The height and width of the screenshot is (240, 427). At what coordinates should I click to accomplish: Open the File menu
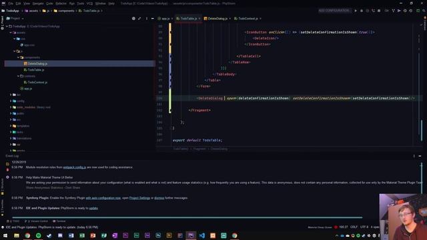[11, 3]
